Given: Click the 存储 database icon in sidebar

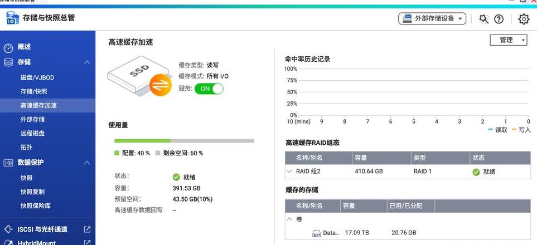Looking at the screenshot, I should click(8, 62).
